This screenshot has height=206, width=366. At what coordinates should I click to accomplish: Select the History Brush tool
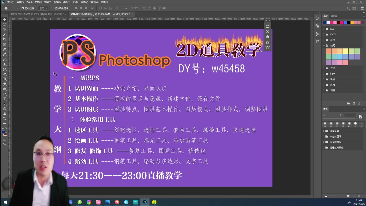[x=5, y=69]
